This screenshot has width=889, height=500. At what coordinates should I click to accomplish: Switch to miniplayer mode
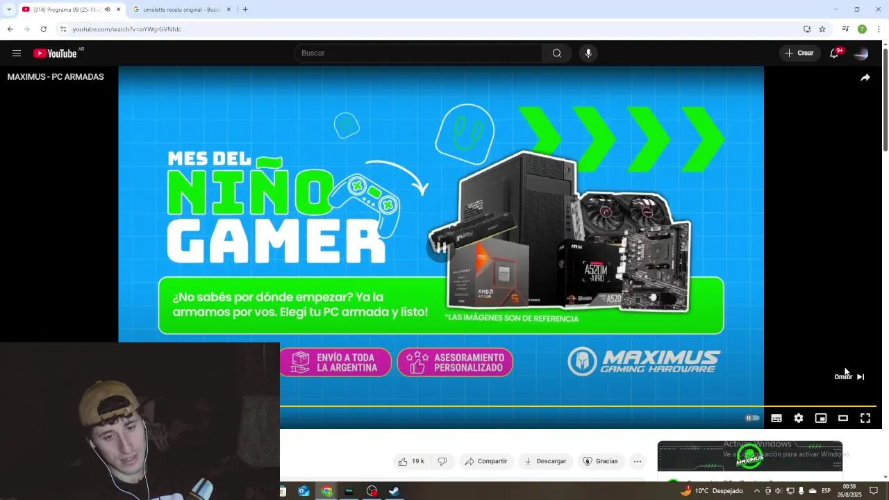(x=821, y=418)
